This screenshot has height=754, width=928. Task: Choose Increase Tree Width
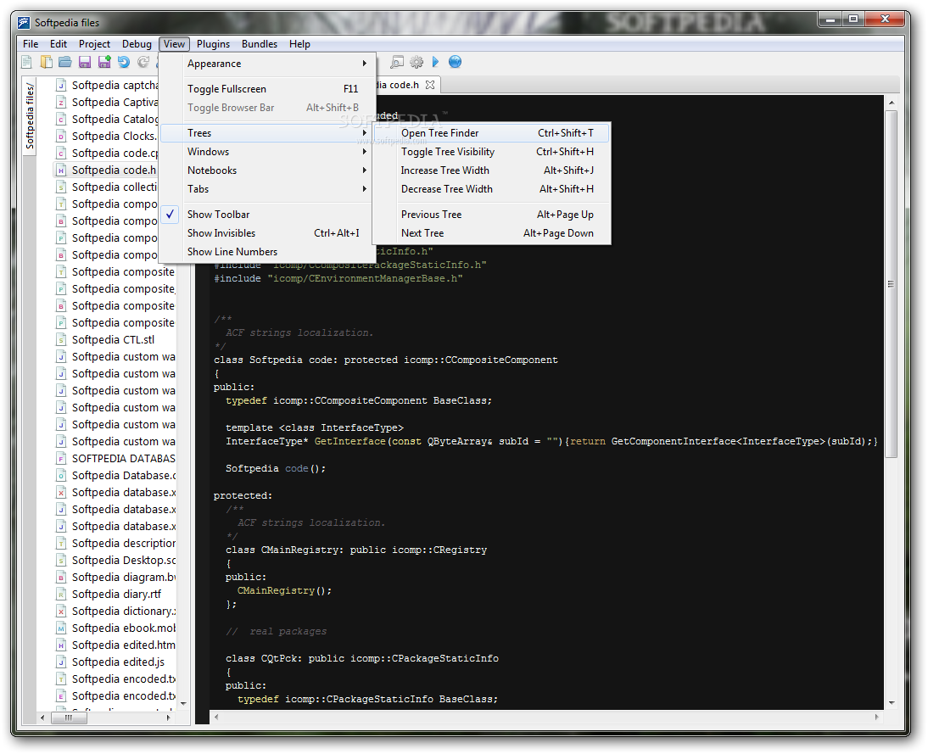(492, 170)
